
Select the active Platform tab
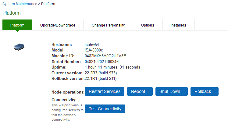coord(17,25)
